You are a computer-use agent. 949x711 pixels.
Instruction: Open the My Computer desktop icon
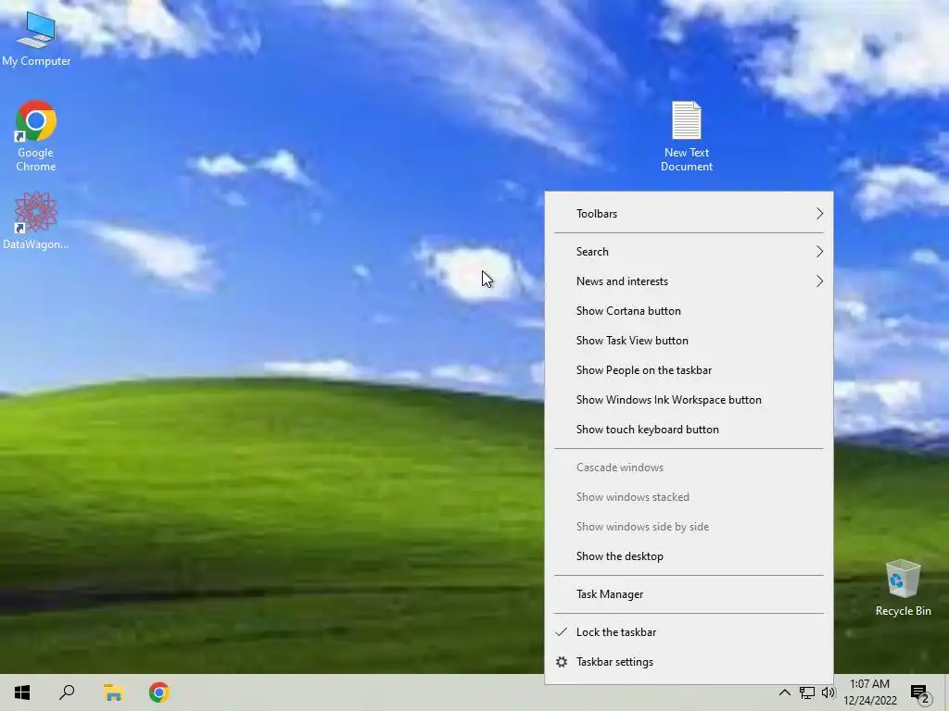pos(36,37)
